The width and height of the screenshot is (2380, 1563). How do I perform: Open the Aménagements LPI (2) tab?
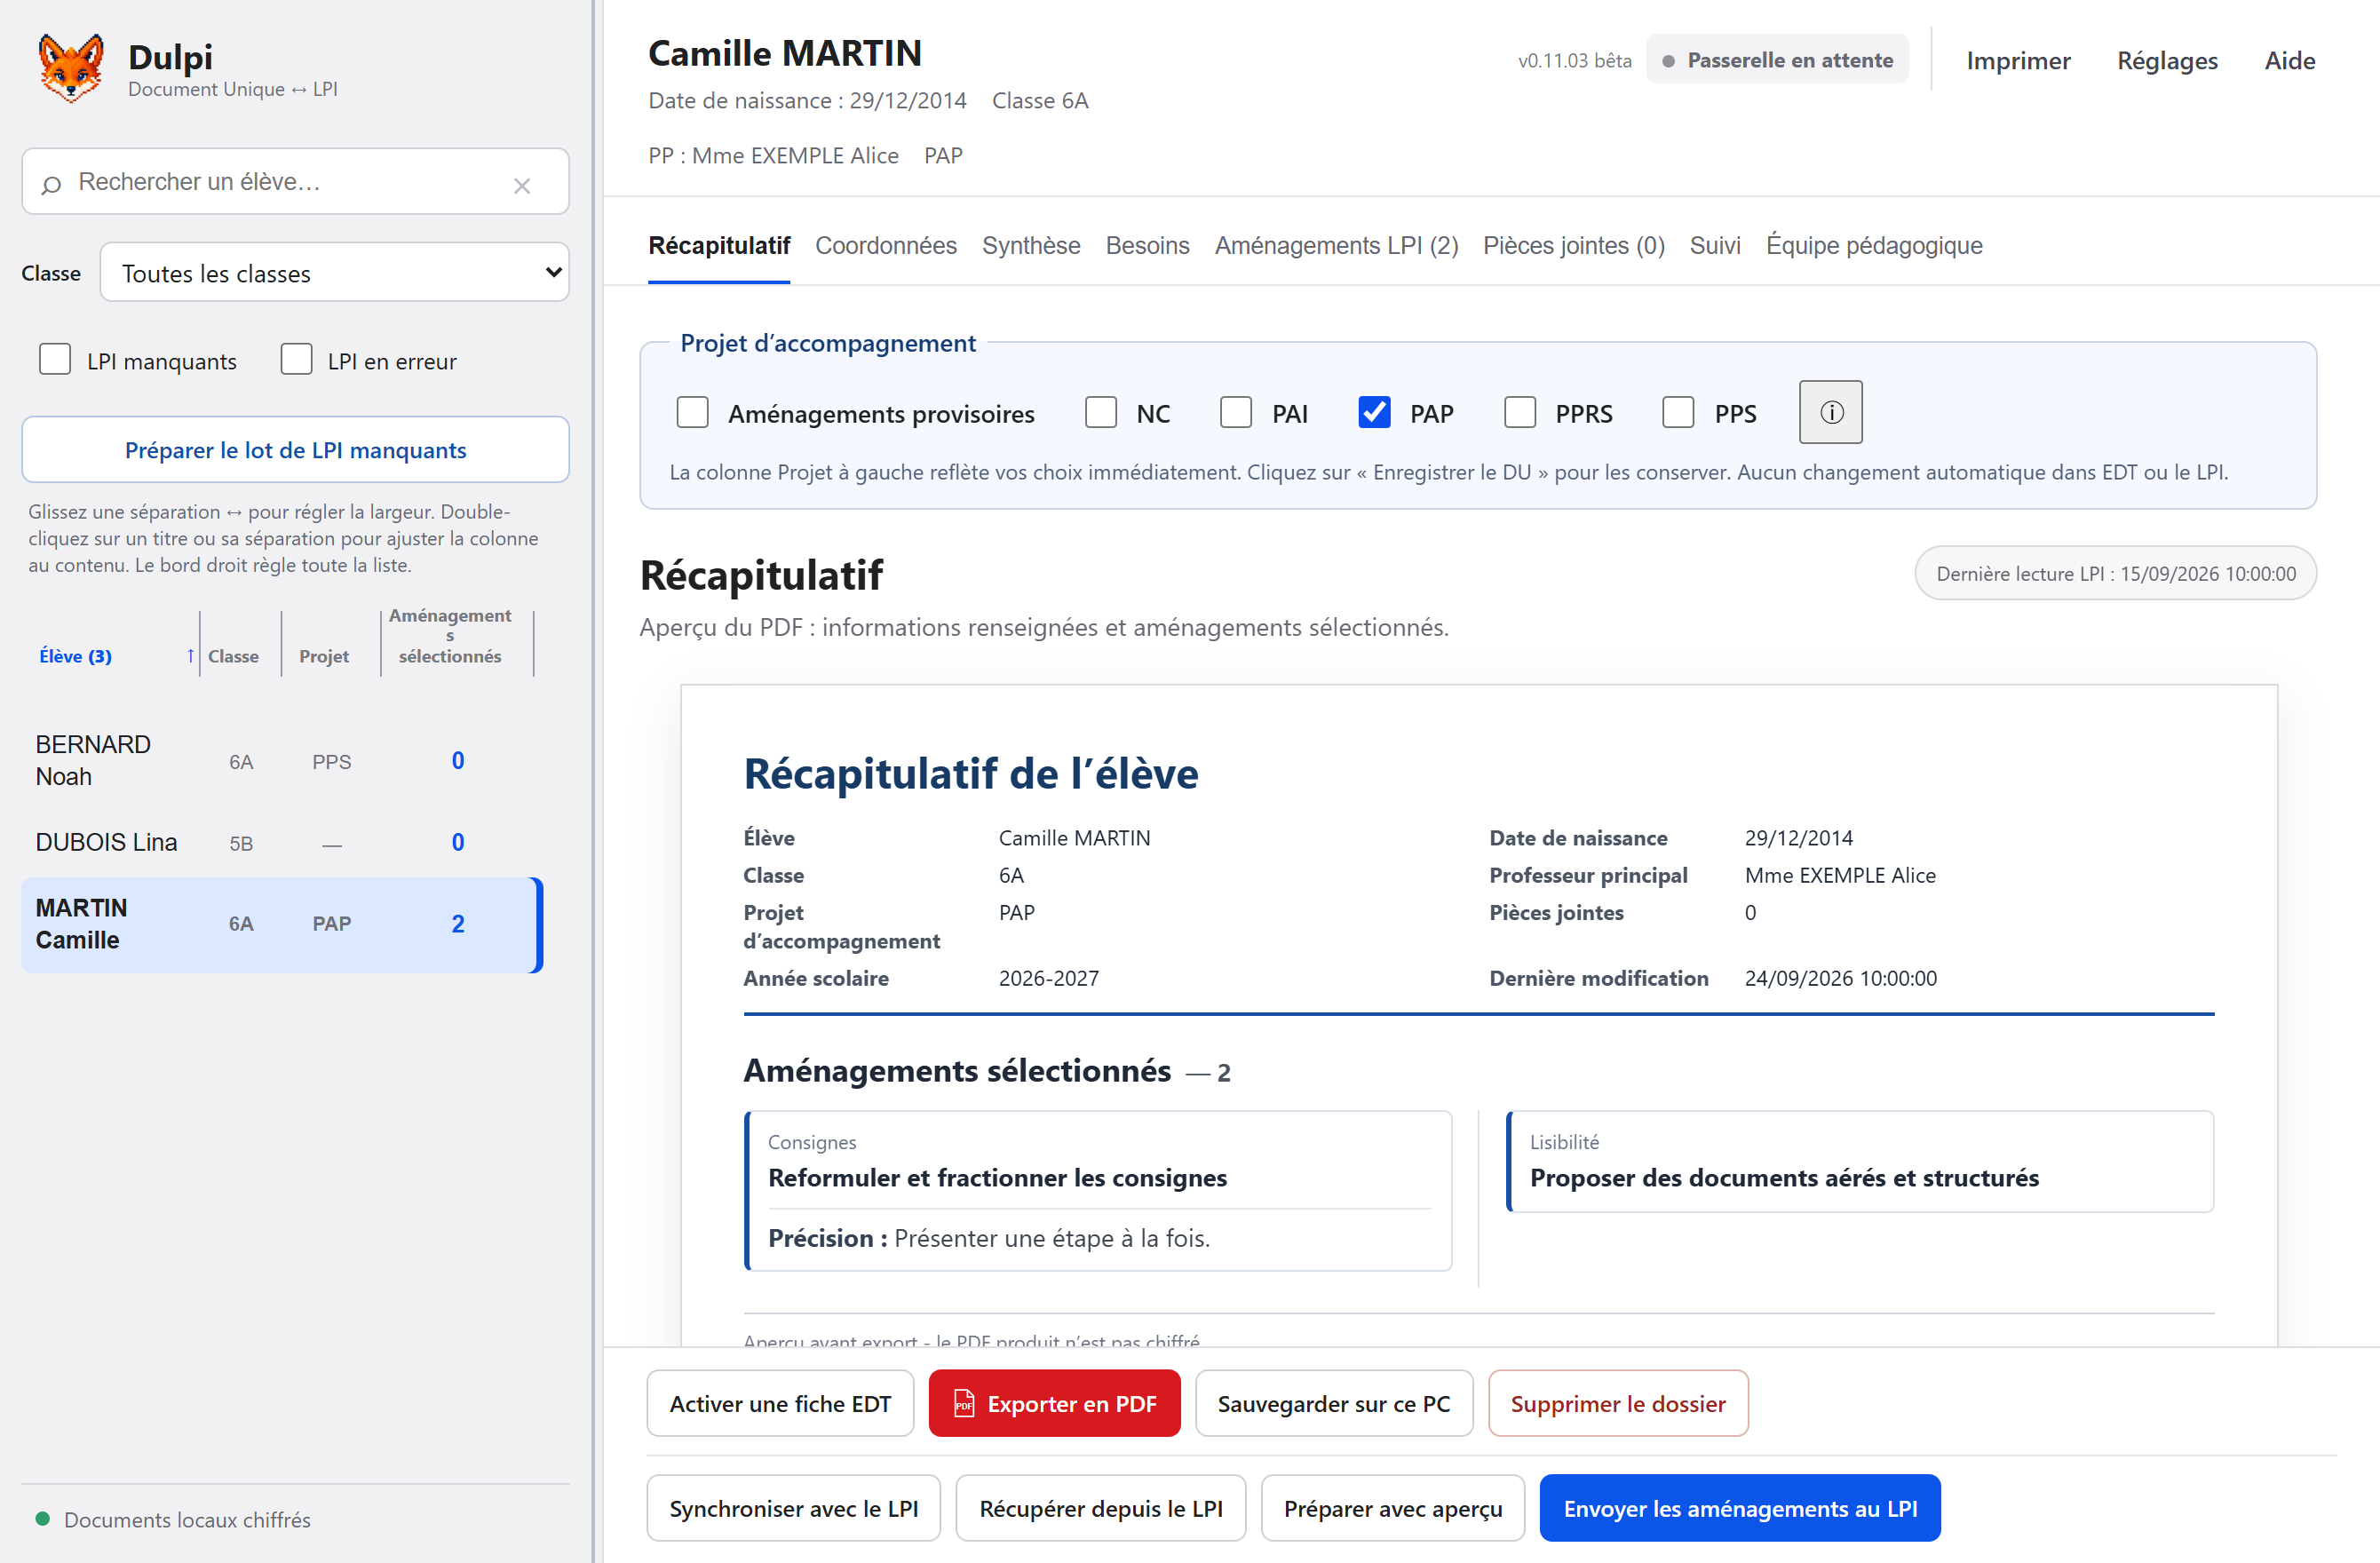(x=1336, y=246)
